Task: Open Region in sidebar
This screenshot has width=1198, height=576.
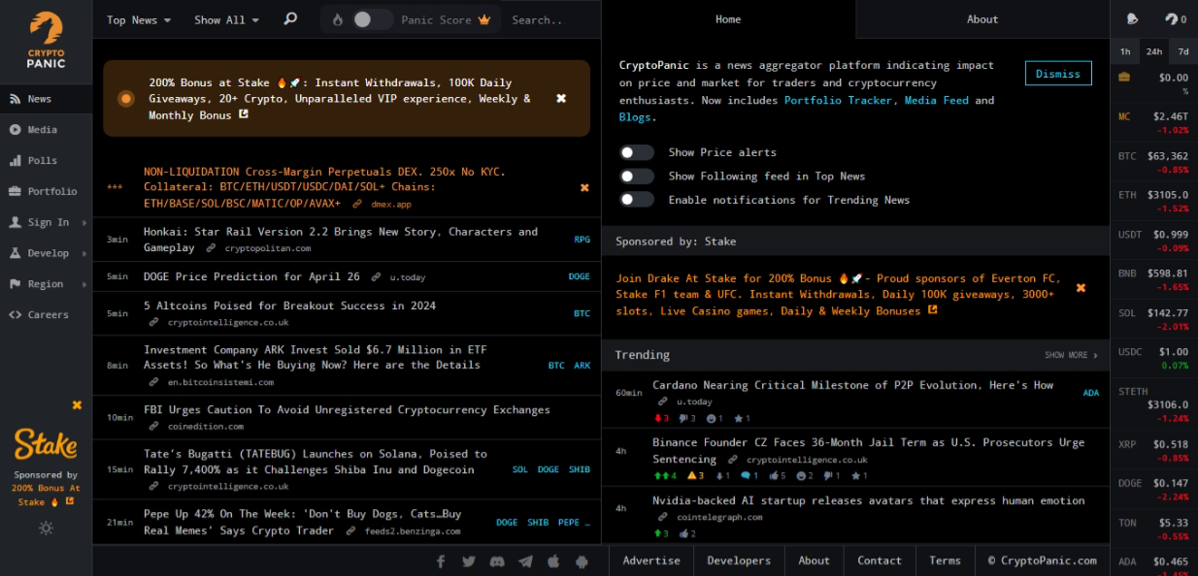Action: coord(46,284)
